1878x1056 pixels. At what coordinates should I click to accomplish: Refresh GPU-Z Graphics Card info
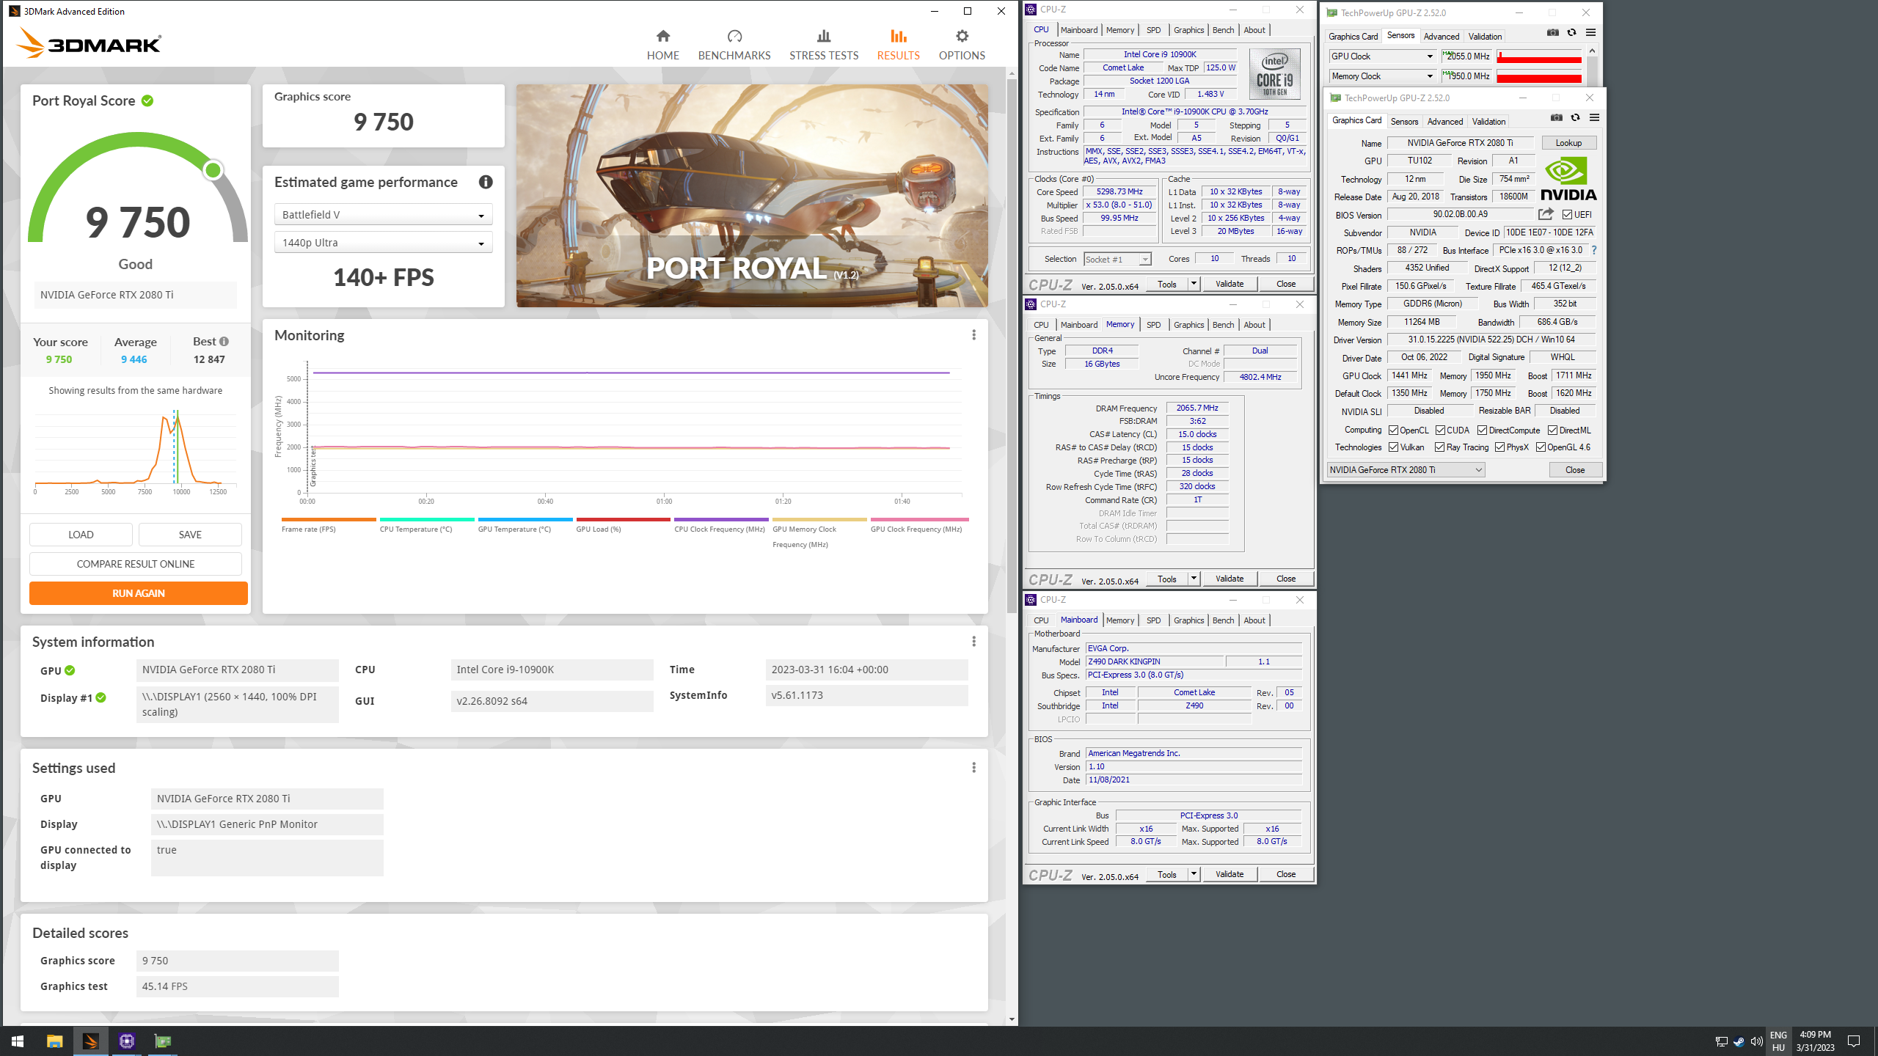coord(1575,118)
